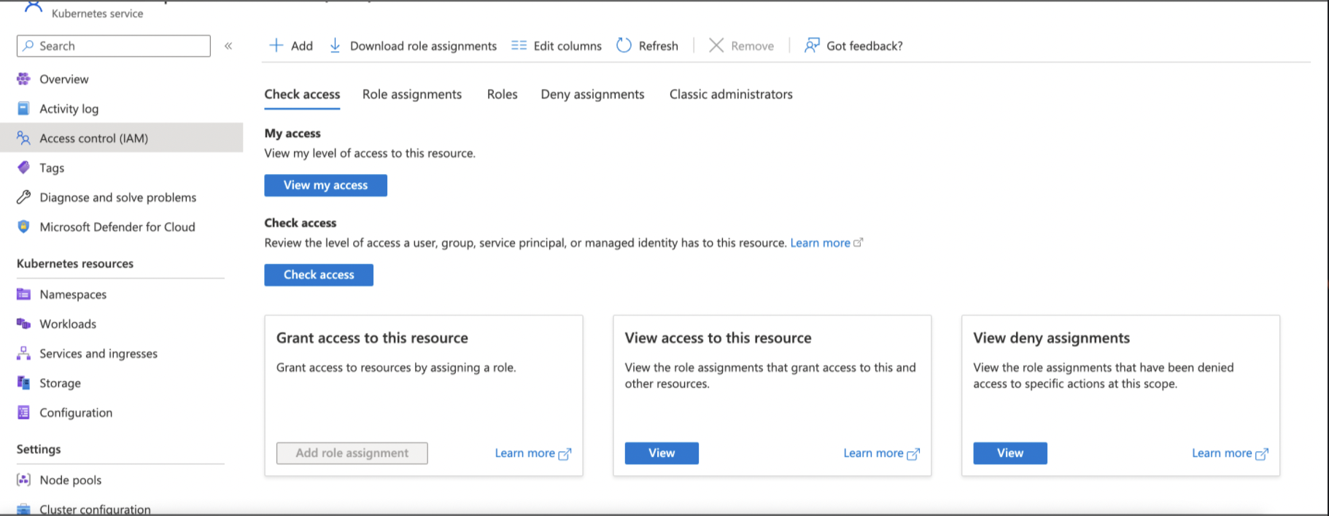Switch to the Check access tab
Screen dimensions: 1329x516
(x=302, y=94)
